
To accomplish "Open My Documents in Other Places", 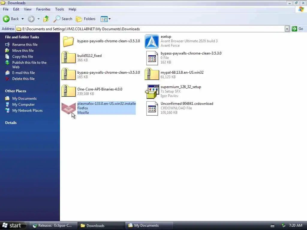I will (24, 98).
